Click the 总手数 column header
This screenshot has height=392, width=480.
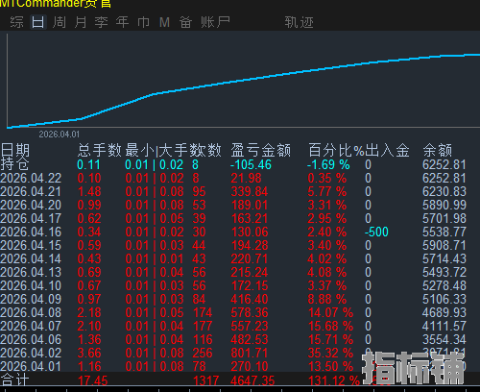[100, 150]
